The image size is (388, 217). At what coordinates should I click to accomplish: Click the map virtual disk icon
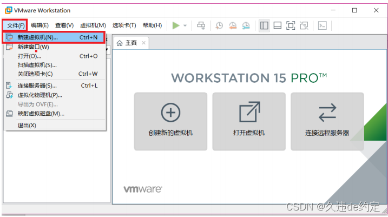[9, 114]
